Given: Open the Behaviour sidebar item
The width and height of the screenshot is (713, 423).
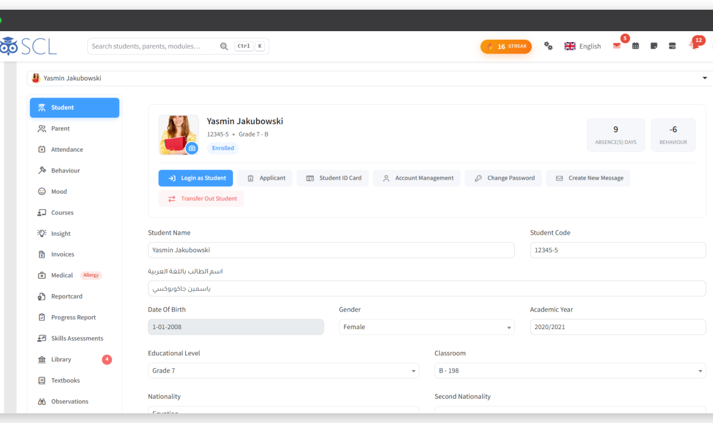Looking at the screenshot, I should pos(74,171).
